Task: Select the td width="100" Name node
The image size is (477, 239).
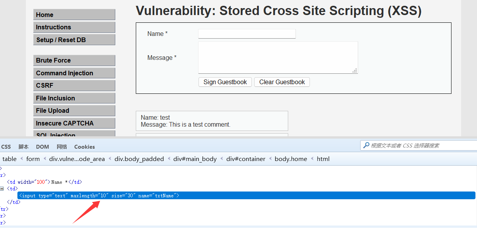Action: tap(44, 182)
